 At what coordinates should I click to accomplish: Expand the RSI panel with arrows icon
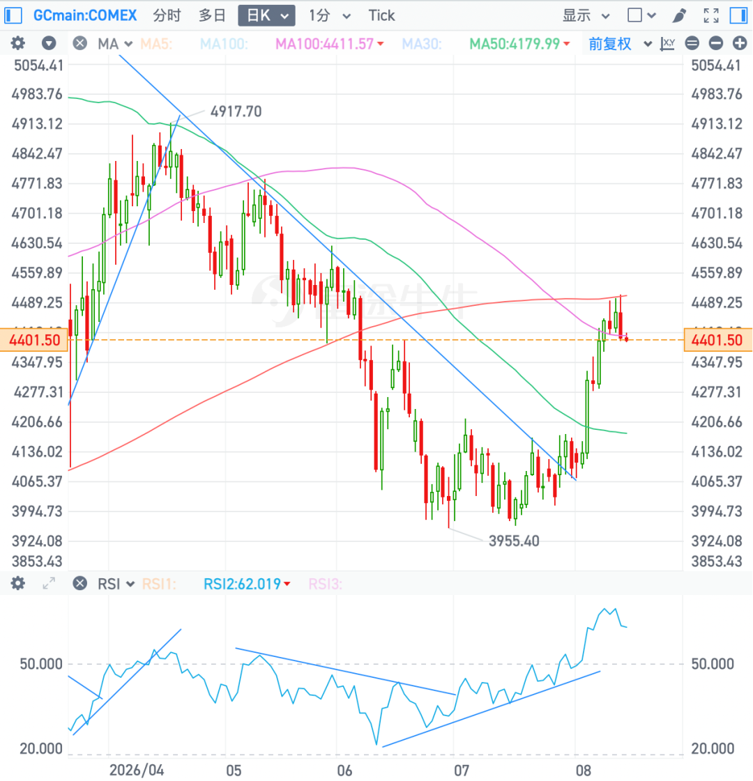coord(49,583)
